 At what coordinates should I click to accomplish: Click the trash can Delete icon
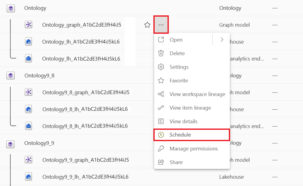[161, 53]
